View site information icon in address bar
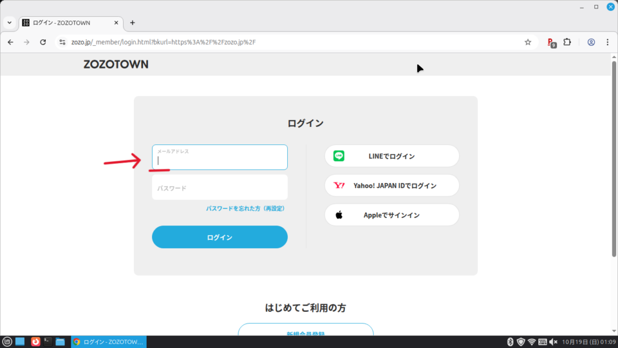Viewport: 618px width, 348px height. (62, 42)
